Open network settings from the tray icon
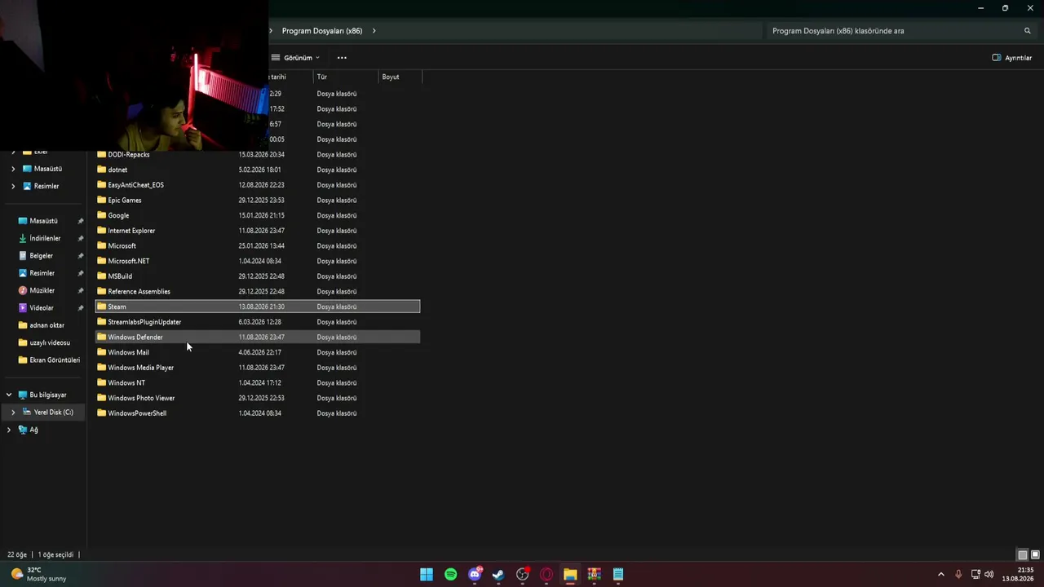 coord(975,575)
